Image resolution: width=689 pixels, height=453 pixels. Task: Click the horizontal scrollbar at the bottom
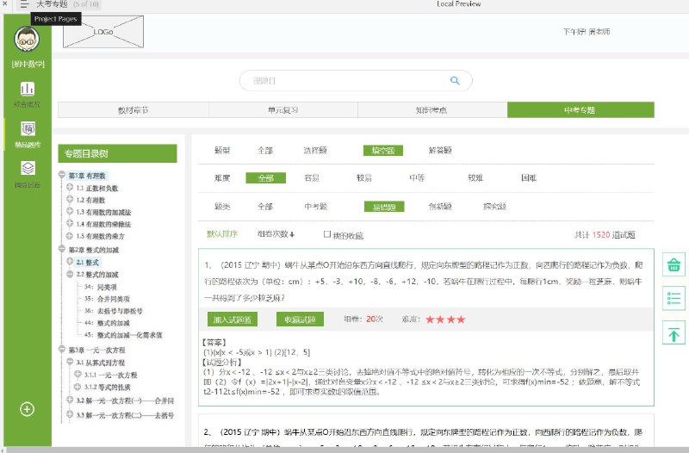point(344,450)
